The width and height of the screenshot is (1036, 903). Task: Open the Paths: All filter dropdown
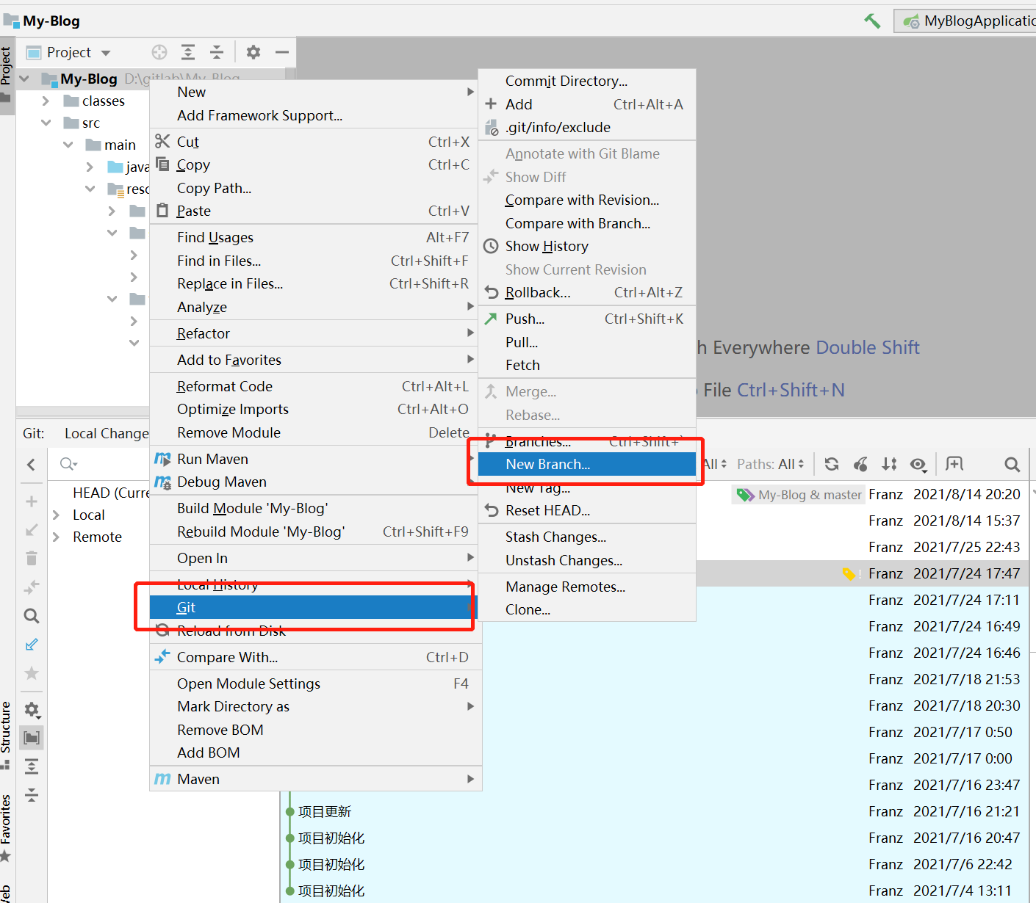coord(770,464)
